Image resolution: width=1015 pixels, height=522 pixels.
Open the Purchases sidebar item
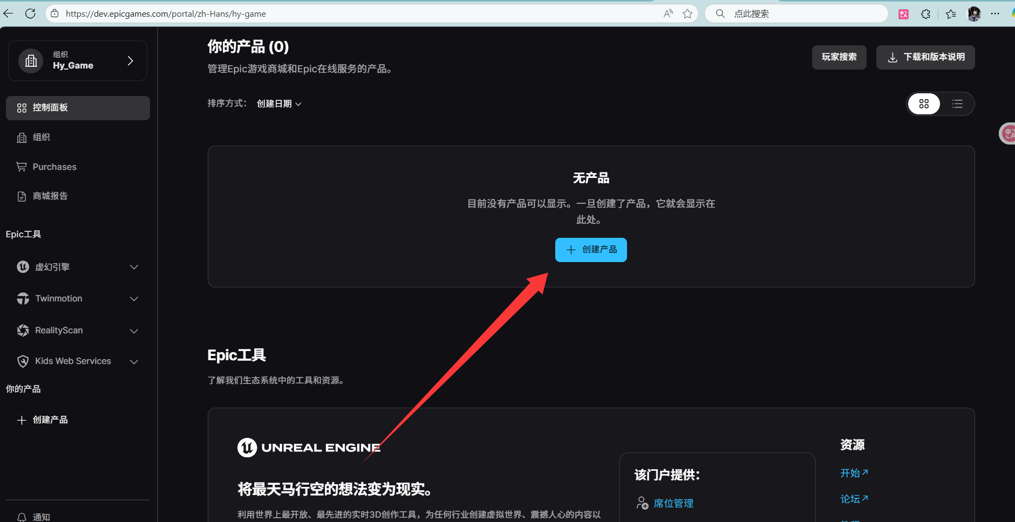[x=54, y=167]
